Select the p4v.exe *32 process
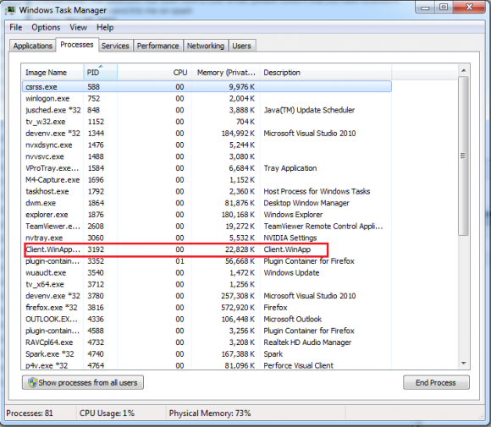 coord(207,365)
